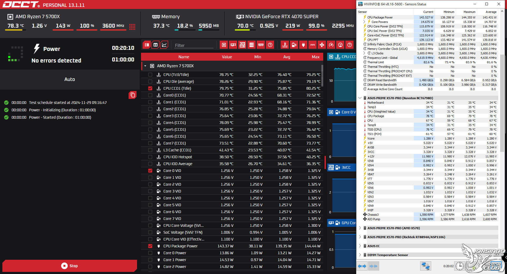Expand the DIMM Temperature Sensor group

pyautogui.click(x=360, y=255)
